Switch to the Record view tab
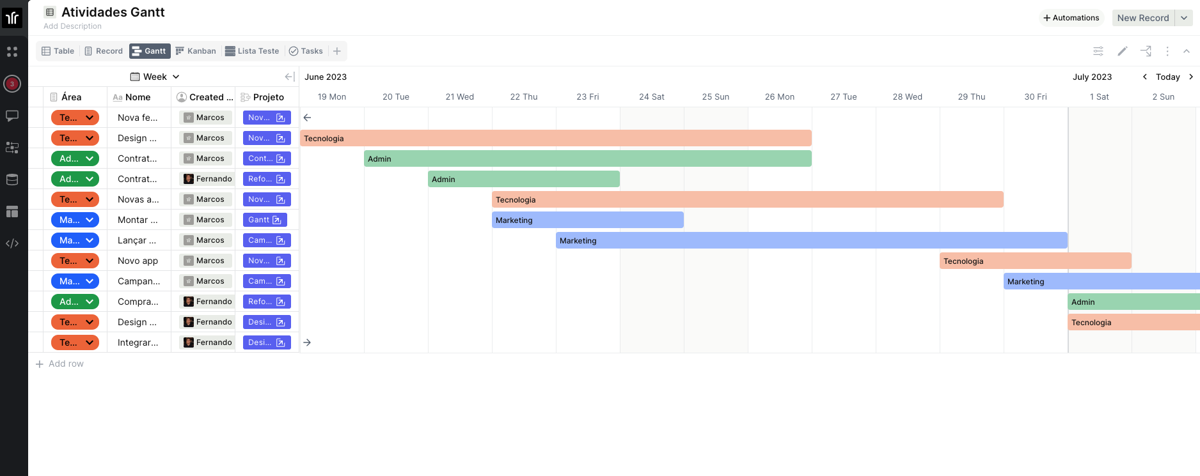Viewport: 1200px width, 476px height. coord(104,51)
